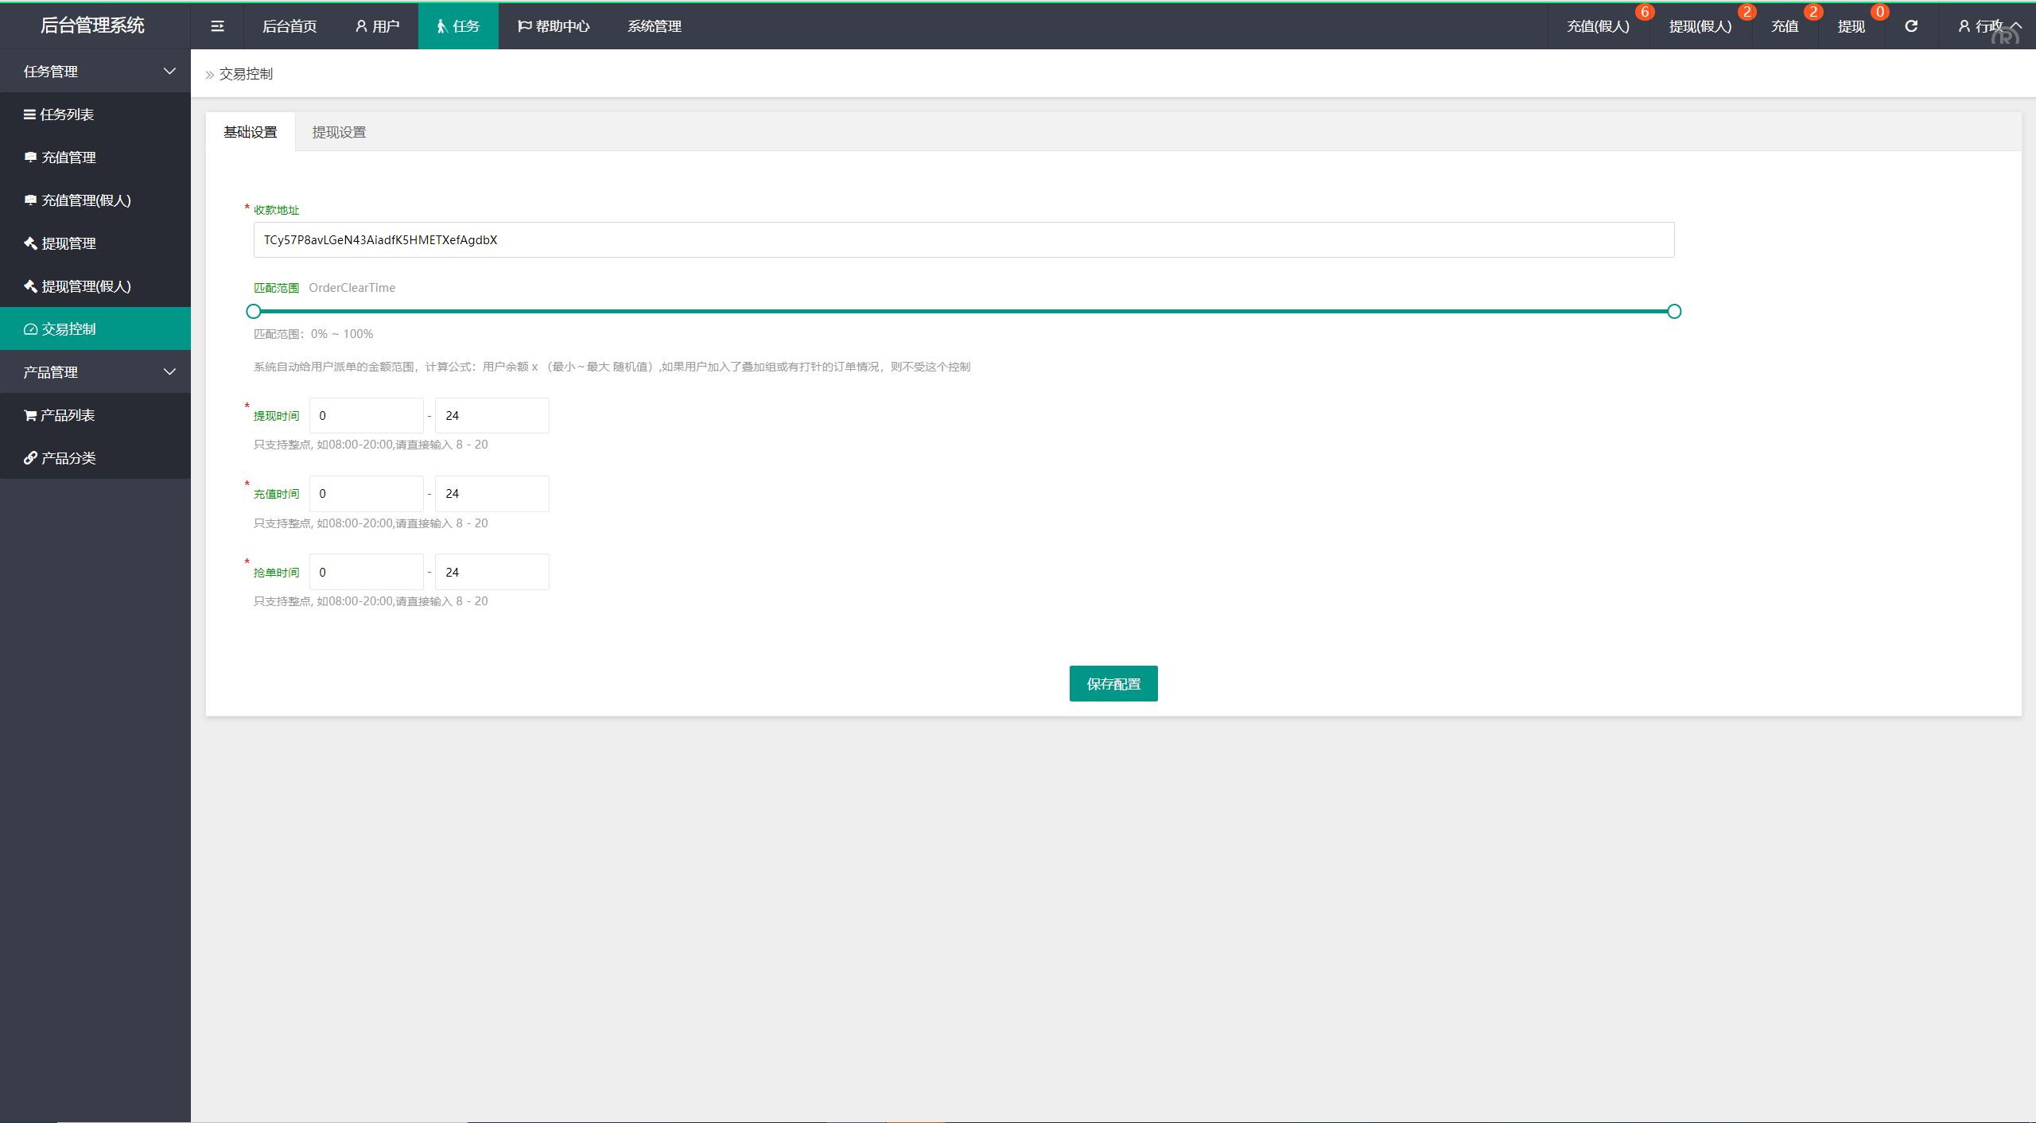Open the 用户 top menu

[x=377, y=26]
